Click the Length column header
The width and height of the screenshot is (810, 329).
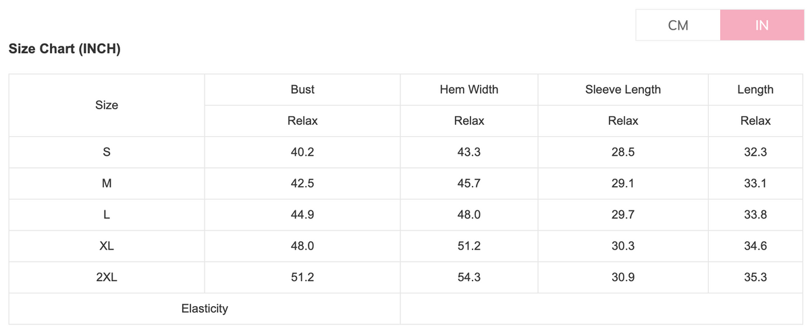click(755, 90)
